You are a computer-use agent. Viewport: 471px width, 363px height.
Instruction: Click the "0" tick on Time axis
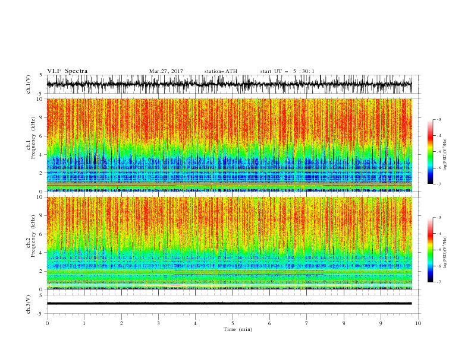(47, 323)
